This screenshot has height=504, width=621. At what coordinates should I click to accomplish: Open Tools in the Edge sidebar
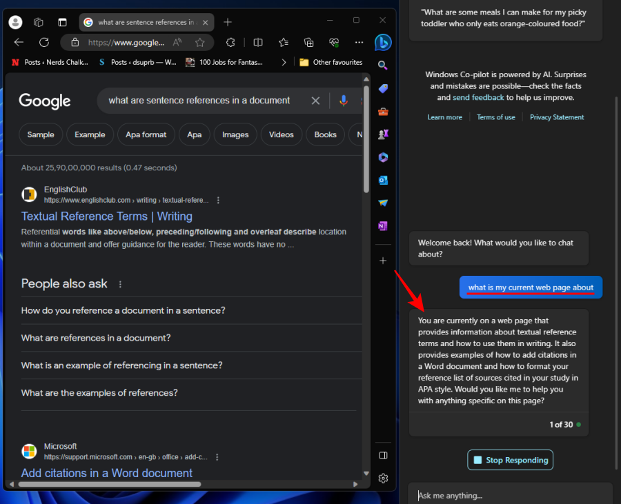tap(383, 111)
